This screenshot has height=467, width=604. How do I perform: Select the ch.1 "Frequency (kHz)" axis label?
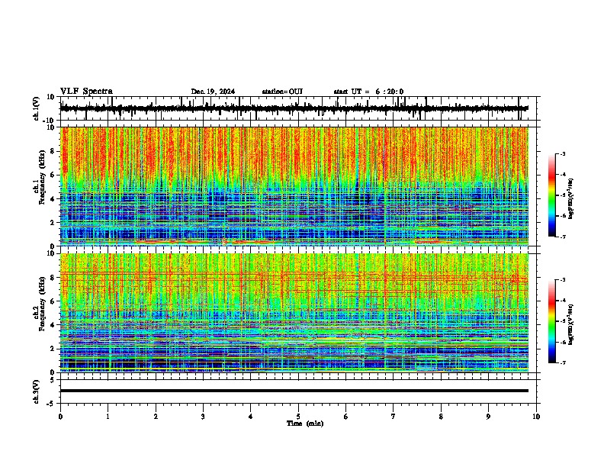pos(42,178)
